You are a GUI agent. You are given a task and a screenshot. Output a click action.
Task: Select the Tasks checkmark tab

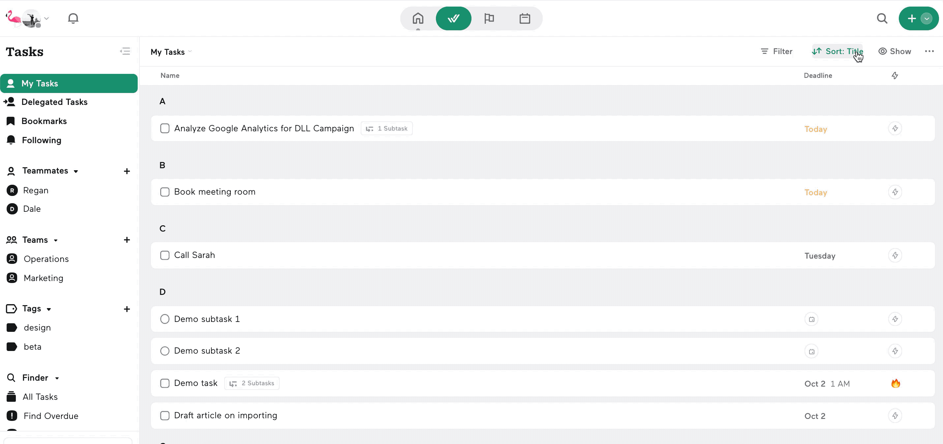(x=453, y=18)
